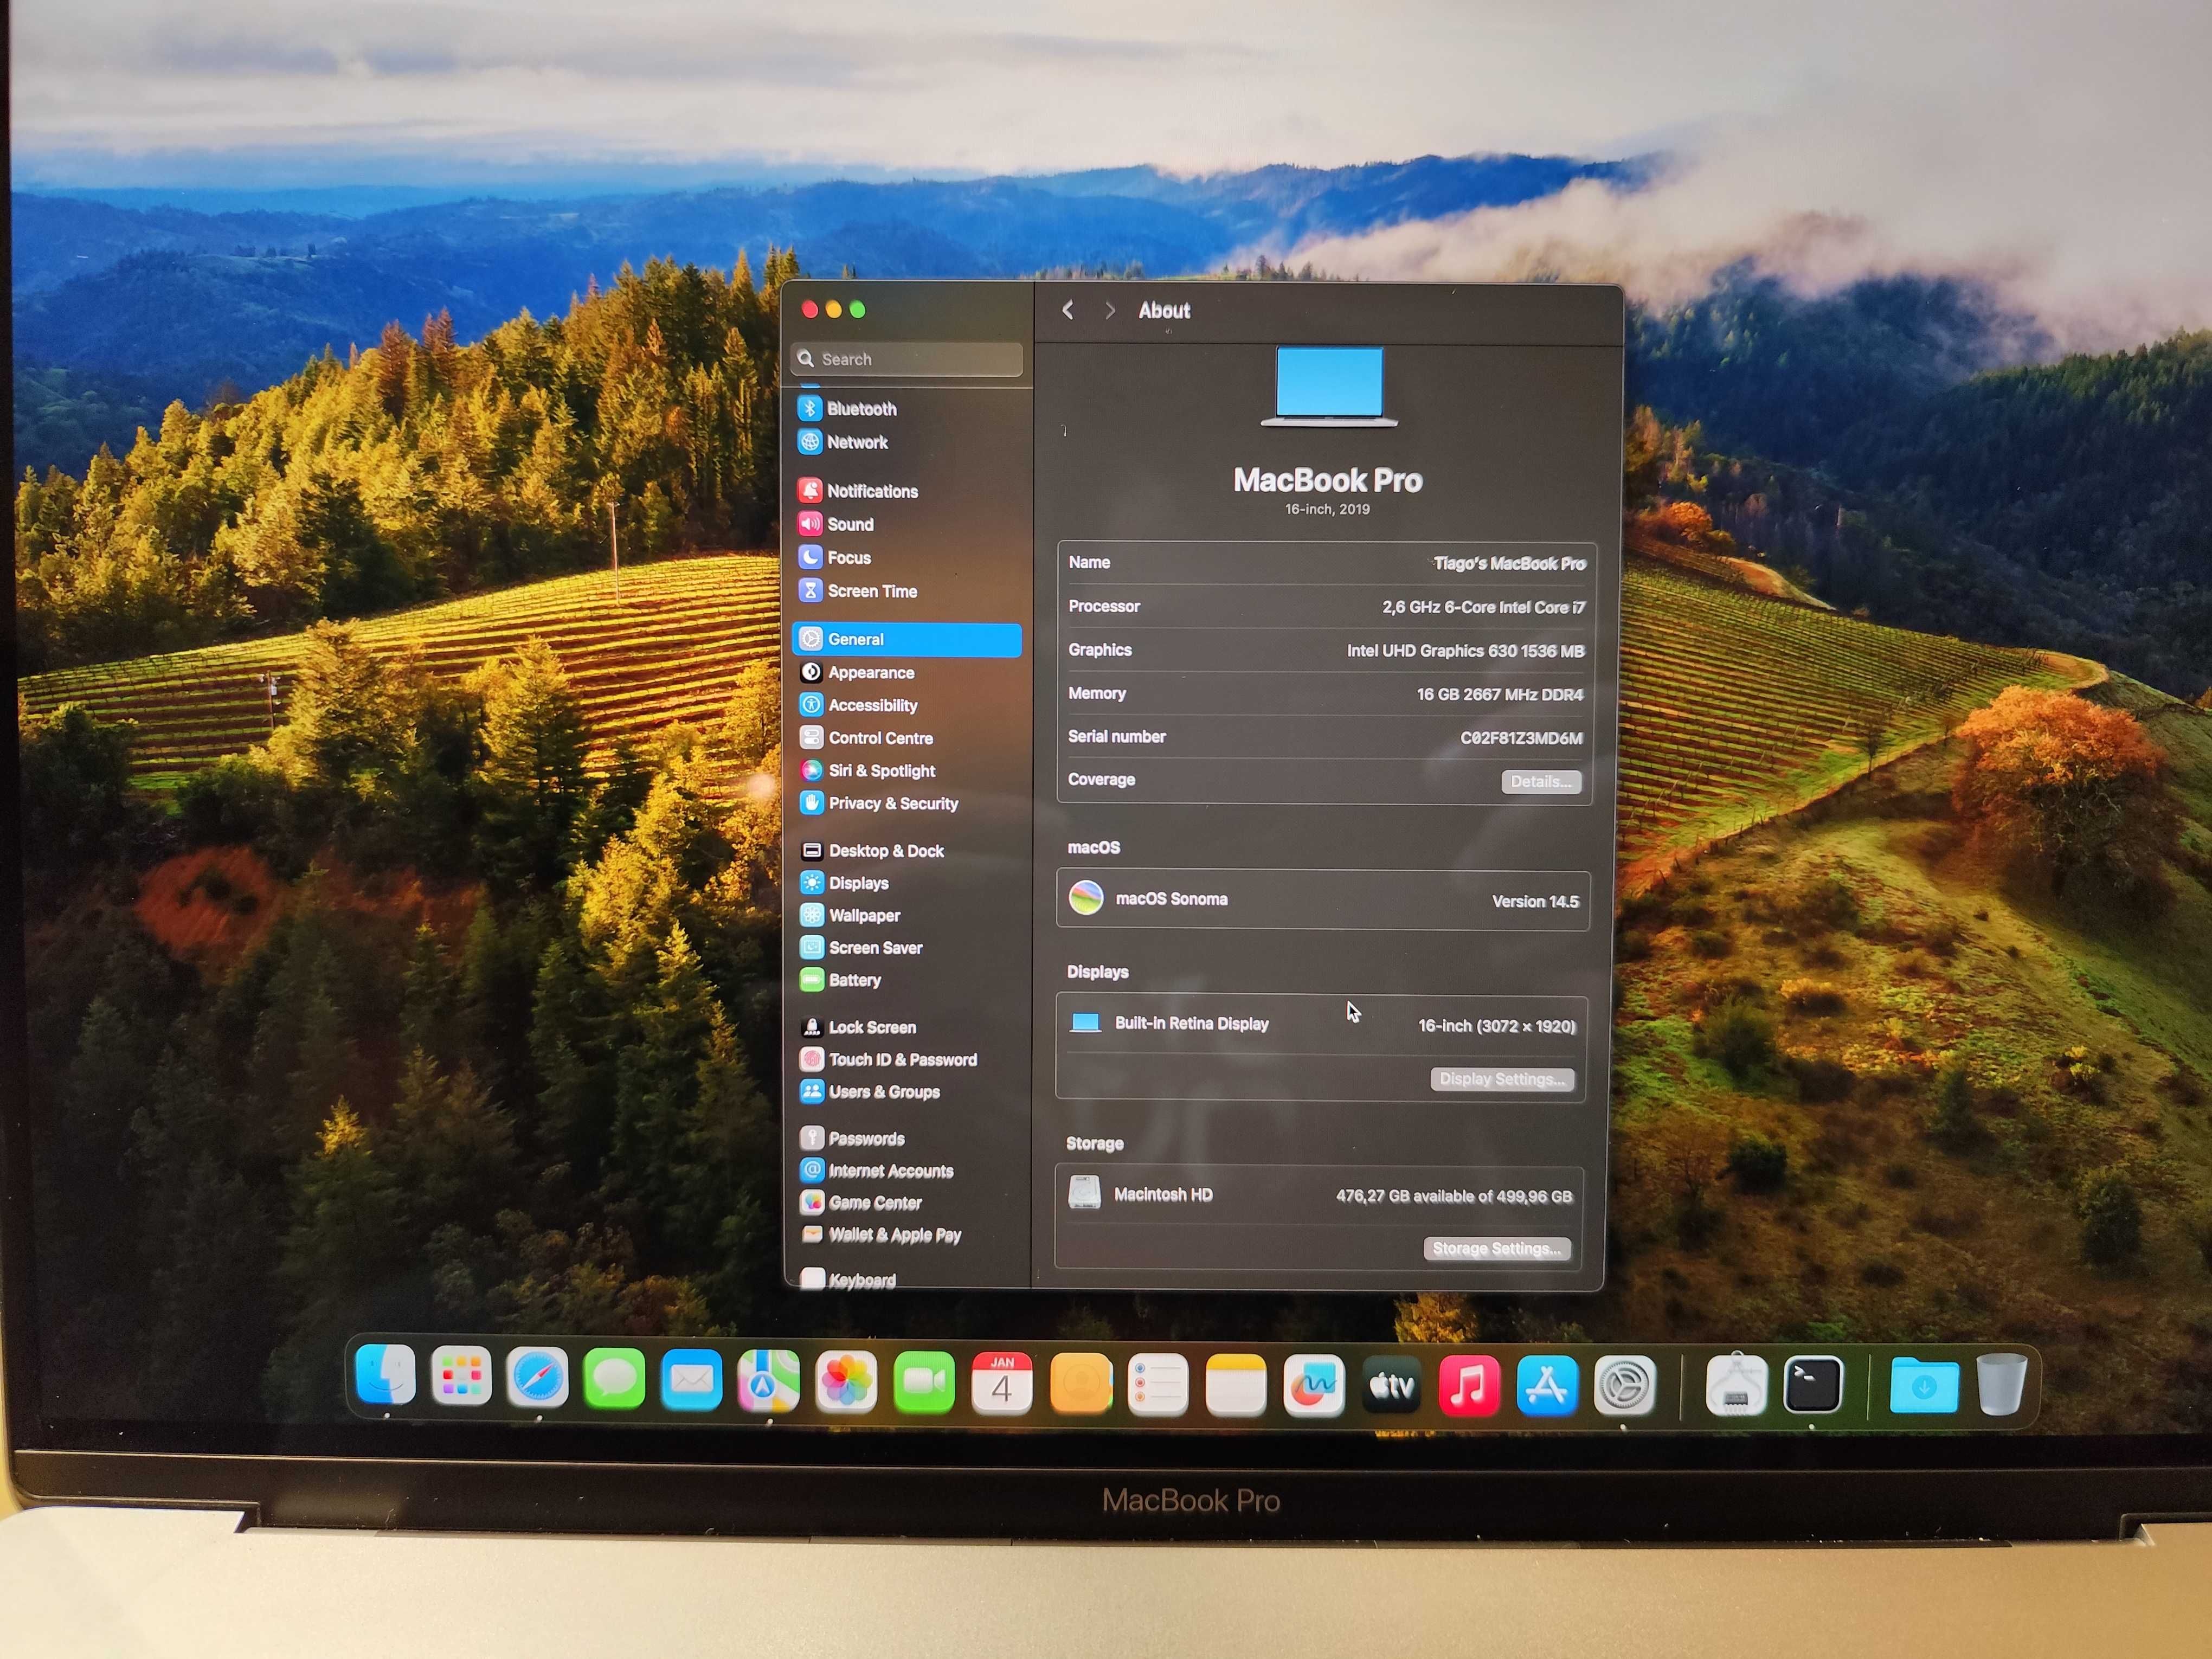Go back with the left chevron
2212x1659 pixels.
coord(1068,310)
